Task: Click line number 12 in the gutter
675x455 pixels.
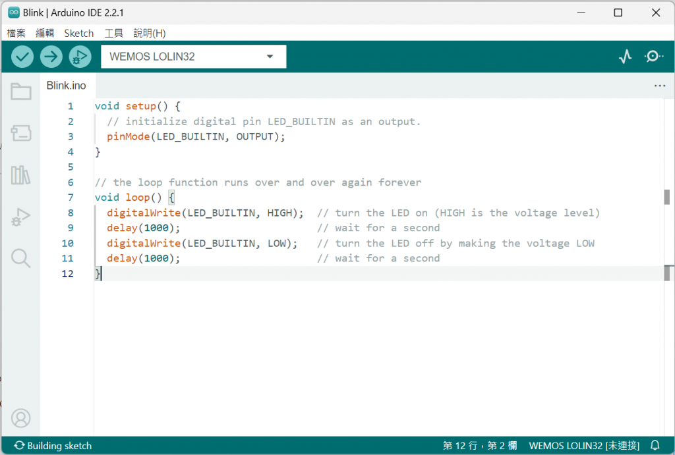Action: point(68,273)
